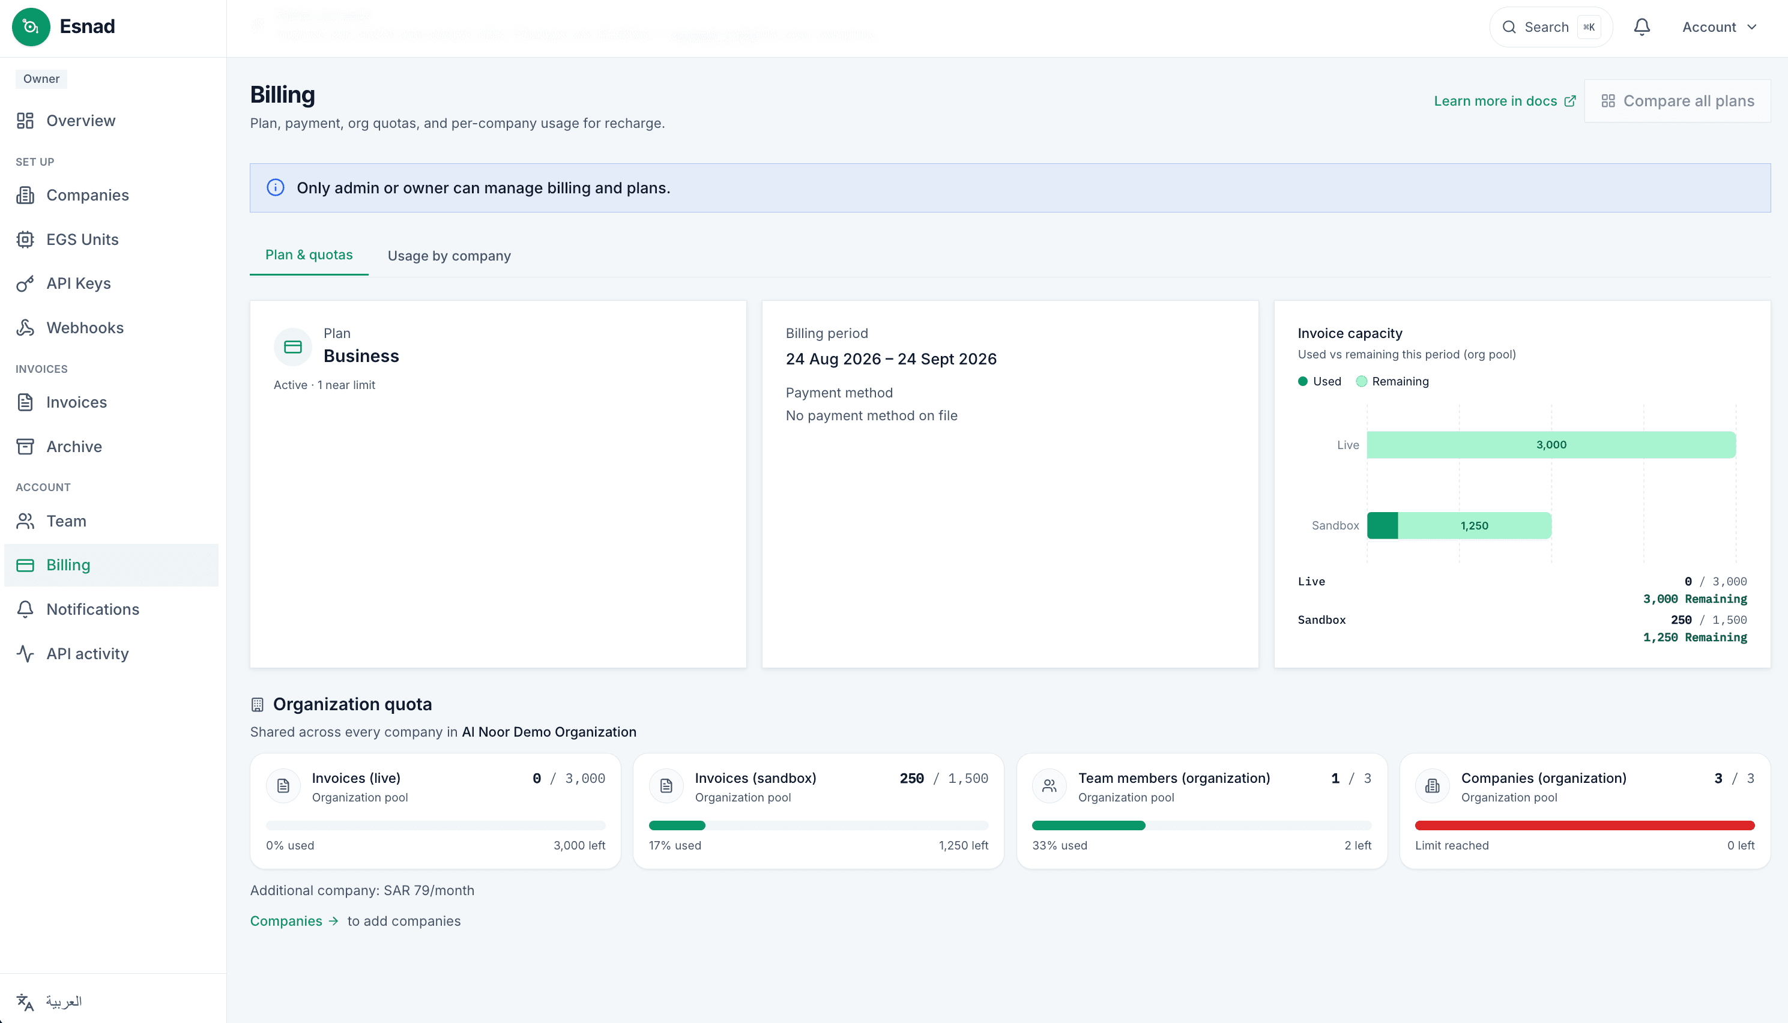Open the Esnad logo home icon
1788x1023 pixels.
[x=31, y=26]
